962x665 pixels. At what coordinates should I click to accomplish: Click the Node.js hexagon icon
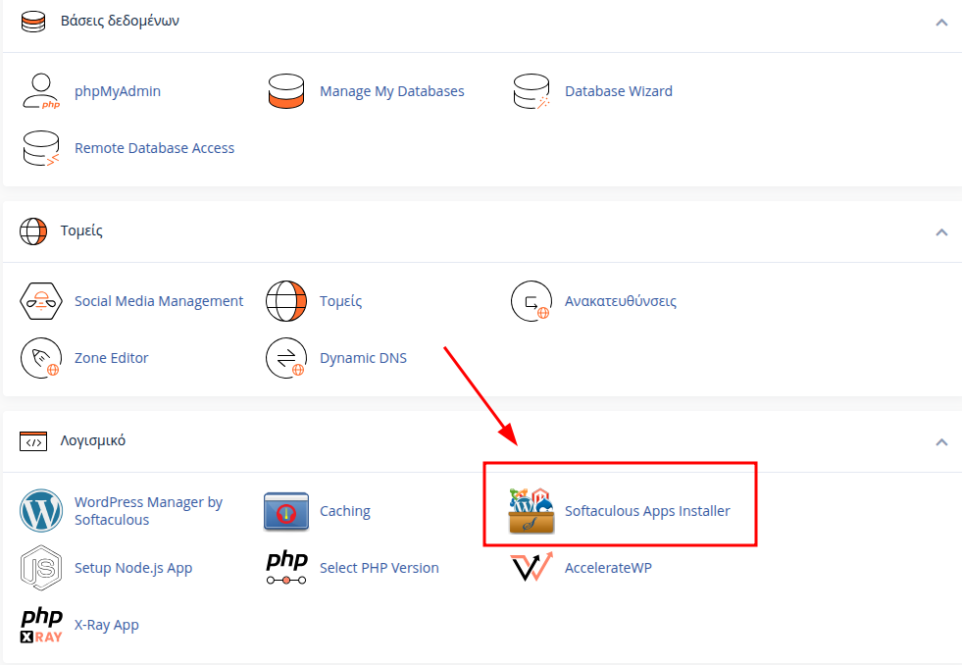point(41,568)
